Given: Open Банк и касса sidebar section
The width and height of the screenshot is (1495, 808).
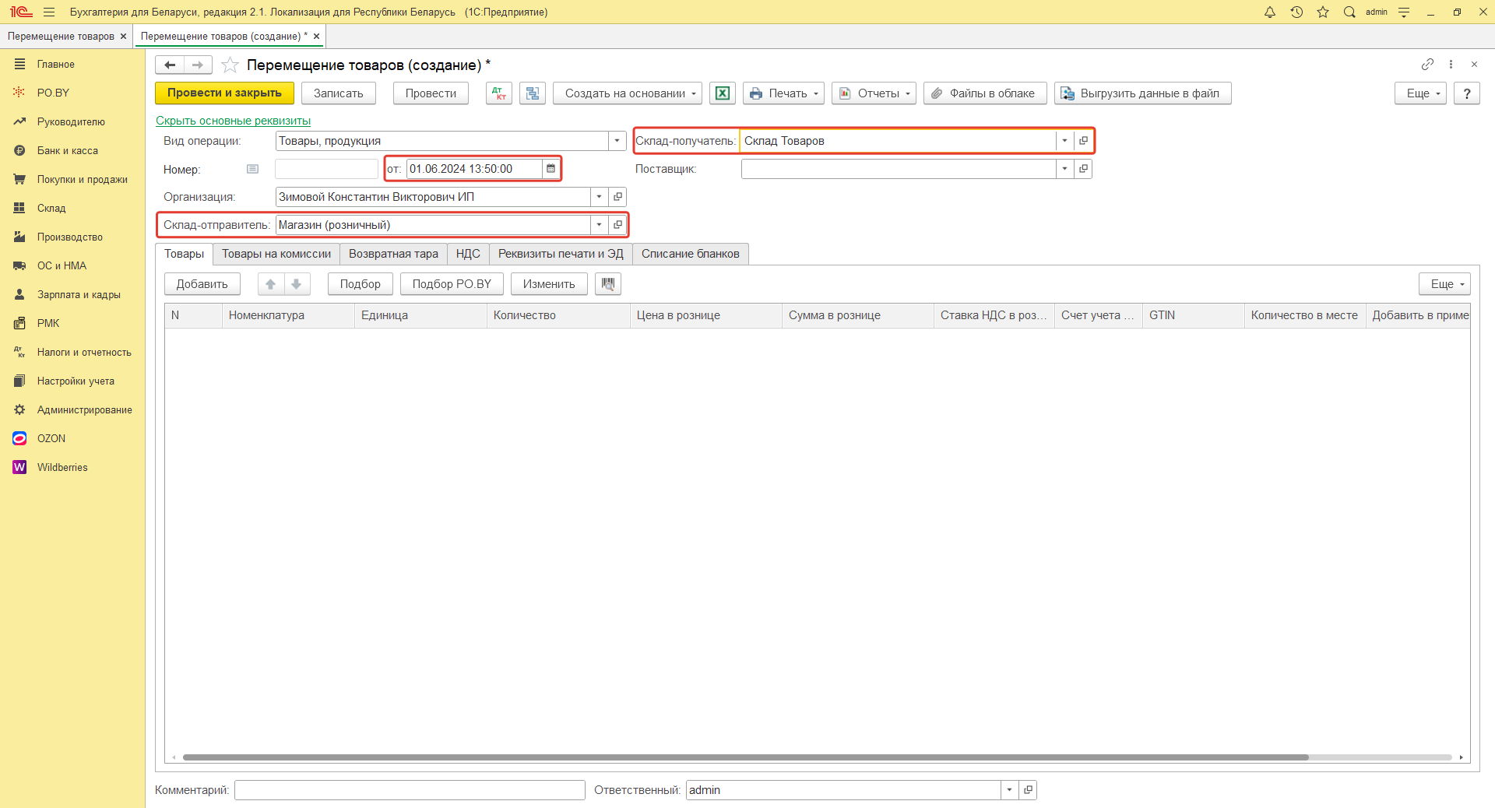Looking at the screenshot, I should (68, 150).
